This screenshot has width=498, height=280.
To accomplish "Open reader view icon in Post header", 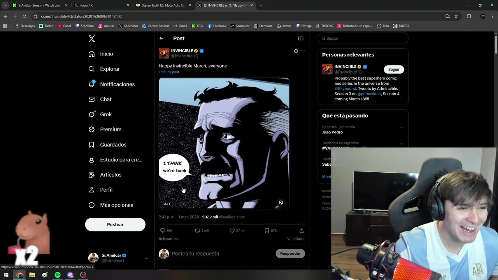I will point(301,38).
